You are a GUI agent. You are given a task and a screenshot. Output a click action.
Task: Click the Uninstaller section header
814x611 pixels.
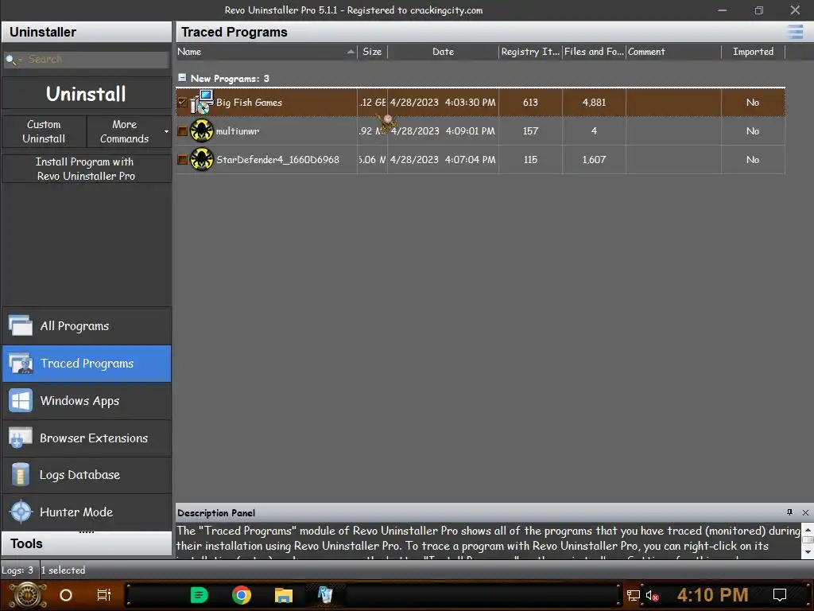tap(86, 32)
